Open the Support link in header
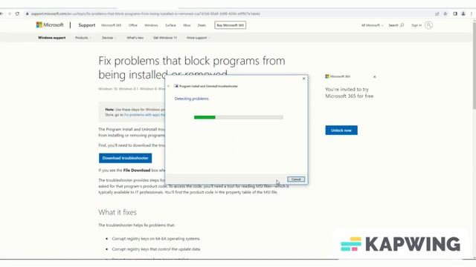Image resolution: width=476 pixels, height=267 pixels. 87,25
